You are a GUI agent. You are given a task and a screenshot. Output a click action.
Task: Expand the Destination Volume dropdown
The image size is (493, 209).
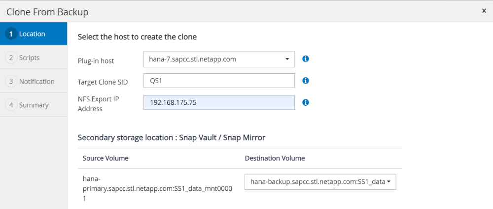point(320,182)
